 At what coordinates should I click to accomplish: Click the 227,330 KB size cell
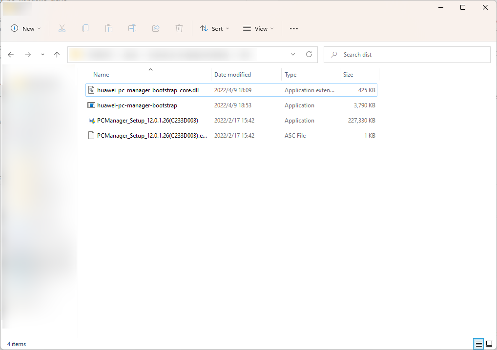(362, 121)
